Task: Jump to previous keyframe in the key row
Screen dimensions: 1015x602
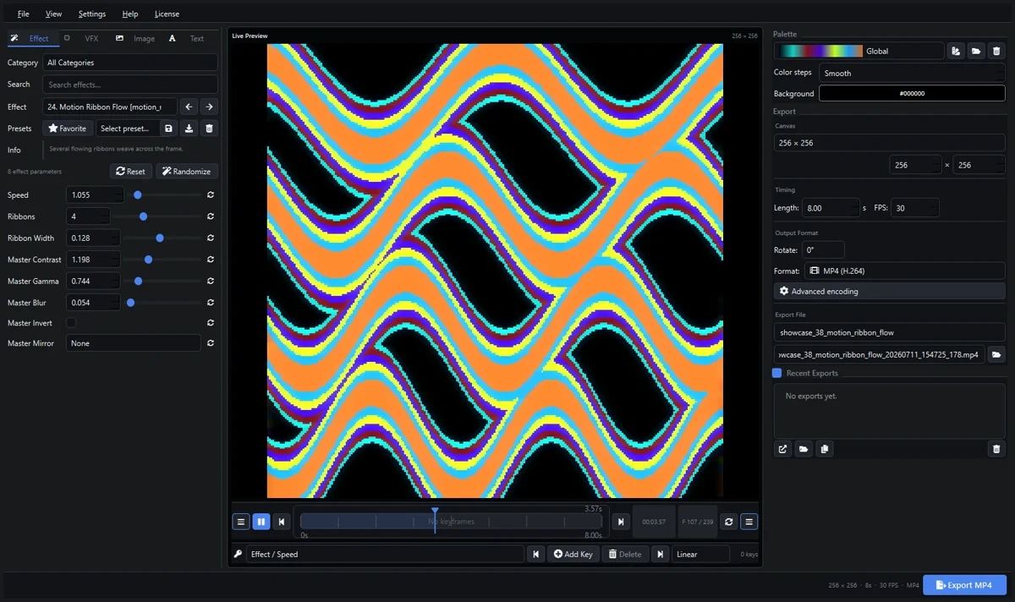Action: 535,554
